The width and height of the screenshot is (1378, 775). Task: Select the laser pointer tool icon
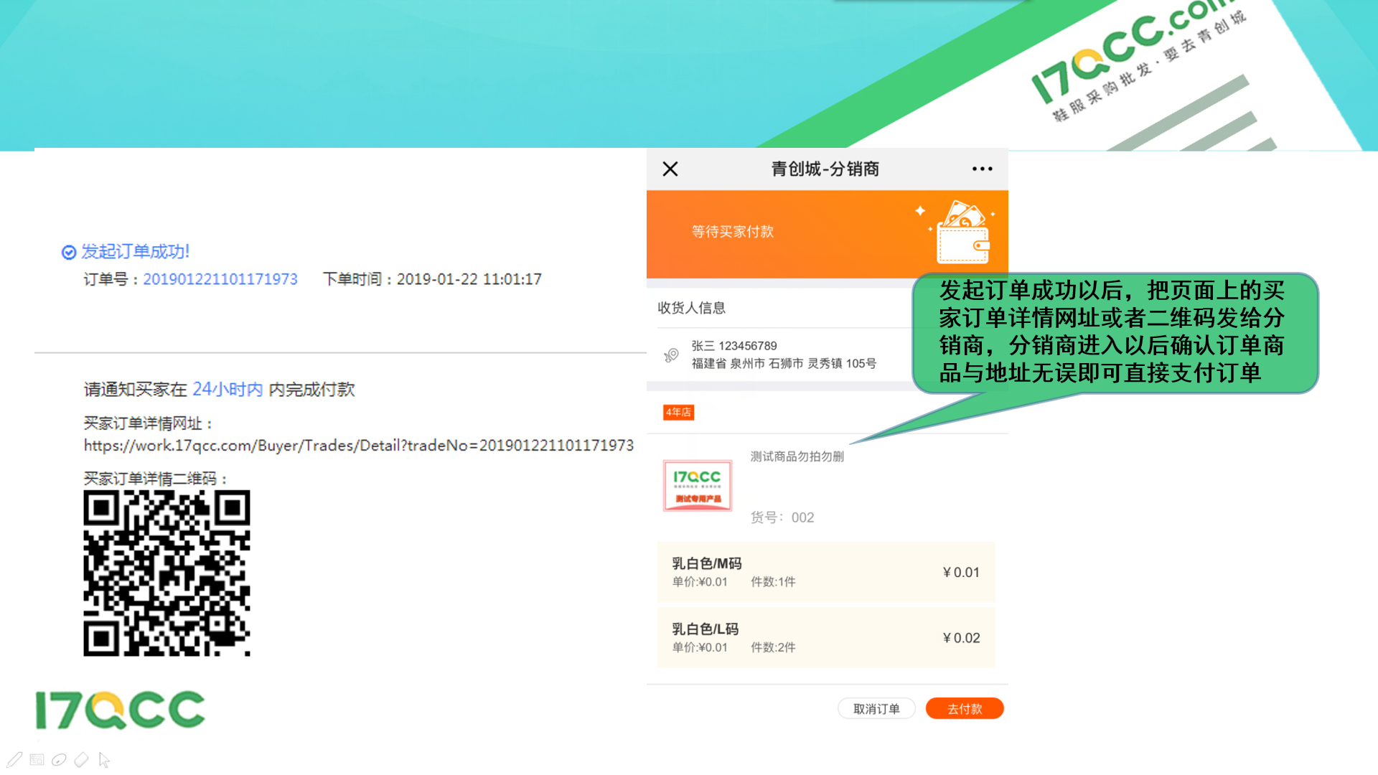click(60, 759)
